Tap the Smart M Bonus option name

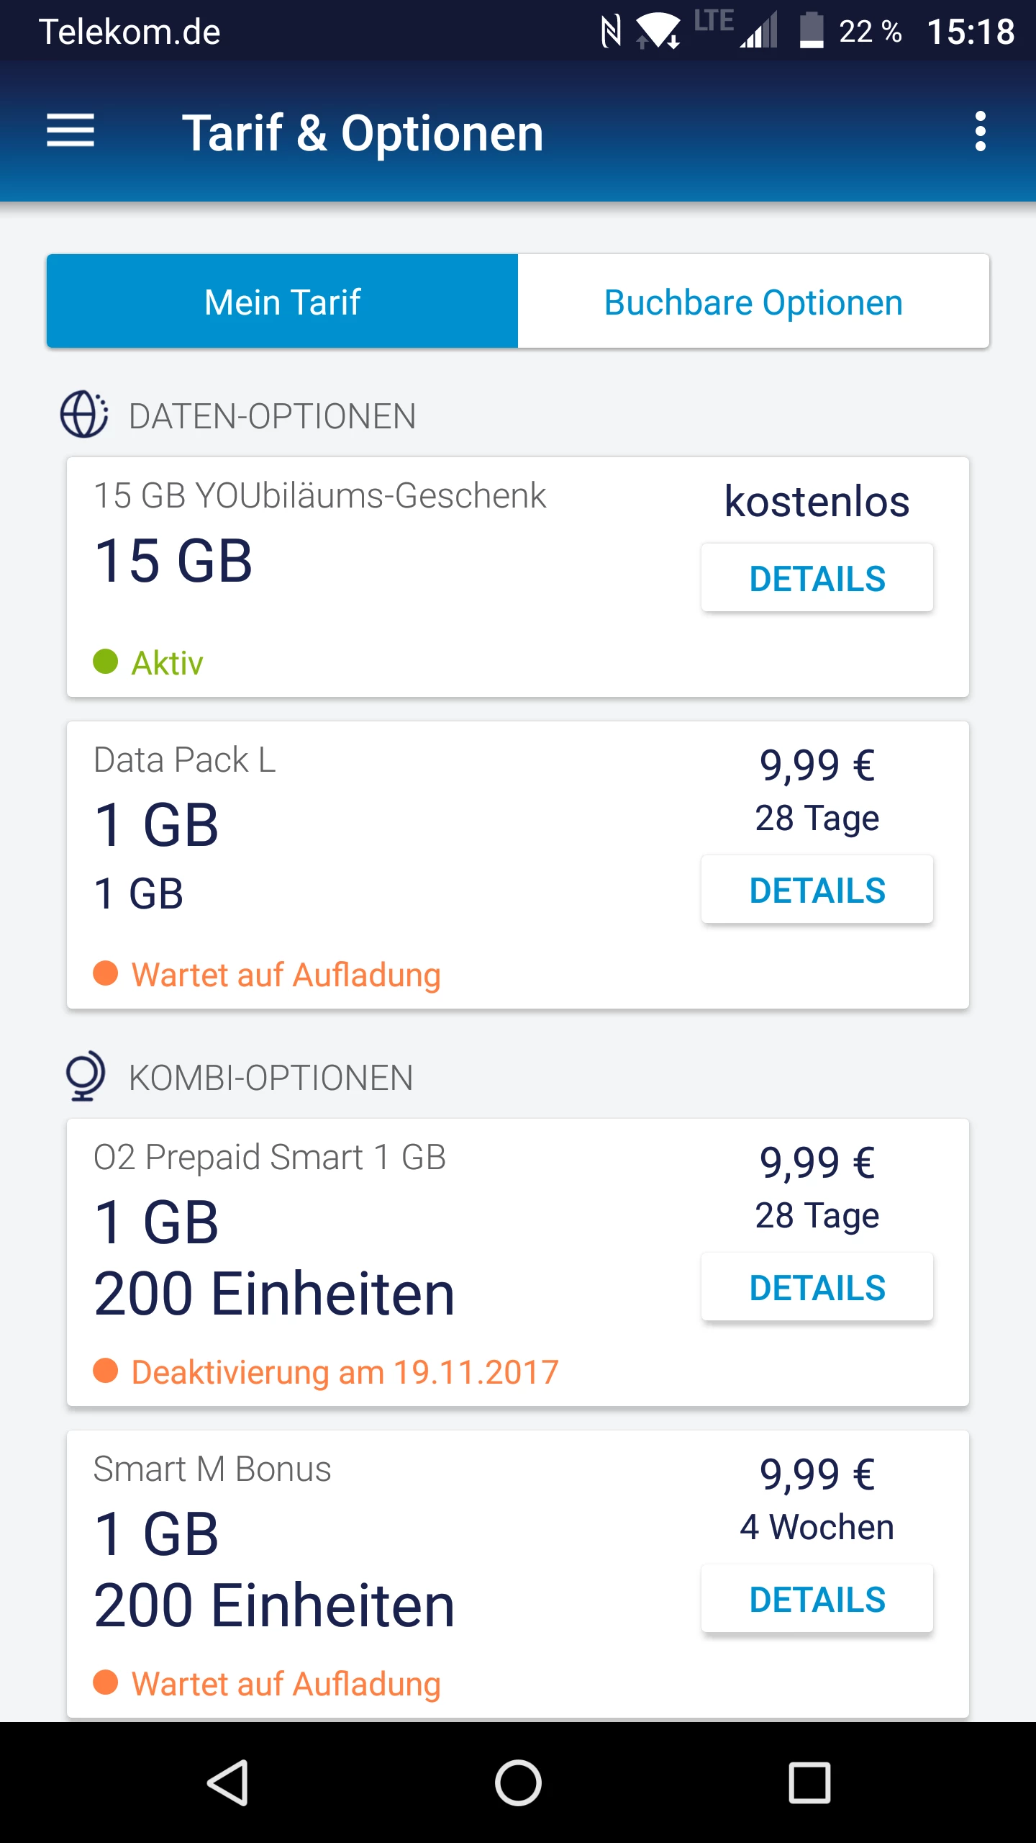pos(212,1469)
